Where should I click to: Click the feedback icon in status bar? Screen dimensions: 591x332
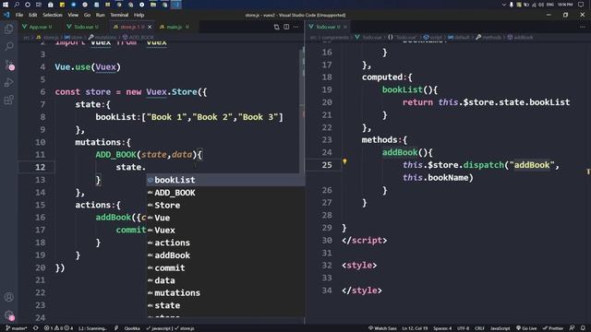tap(572, 328)
